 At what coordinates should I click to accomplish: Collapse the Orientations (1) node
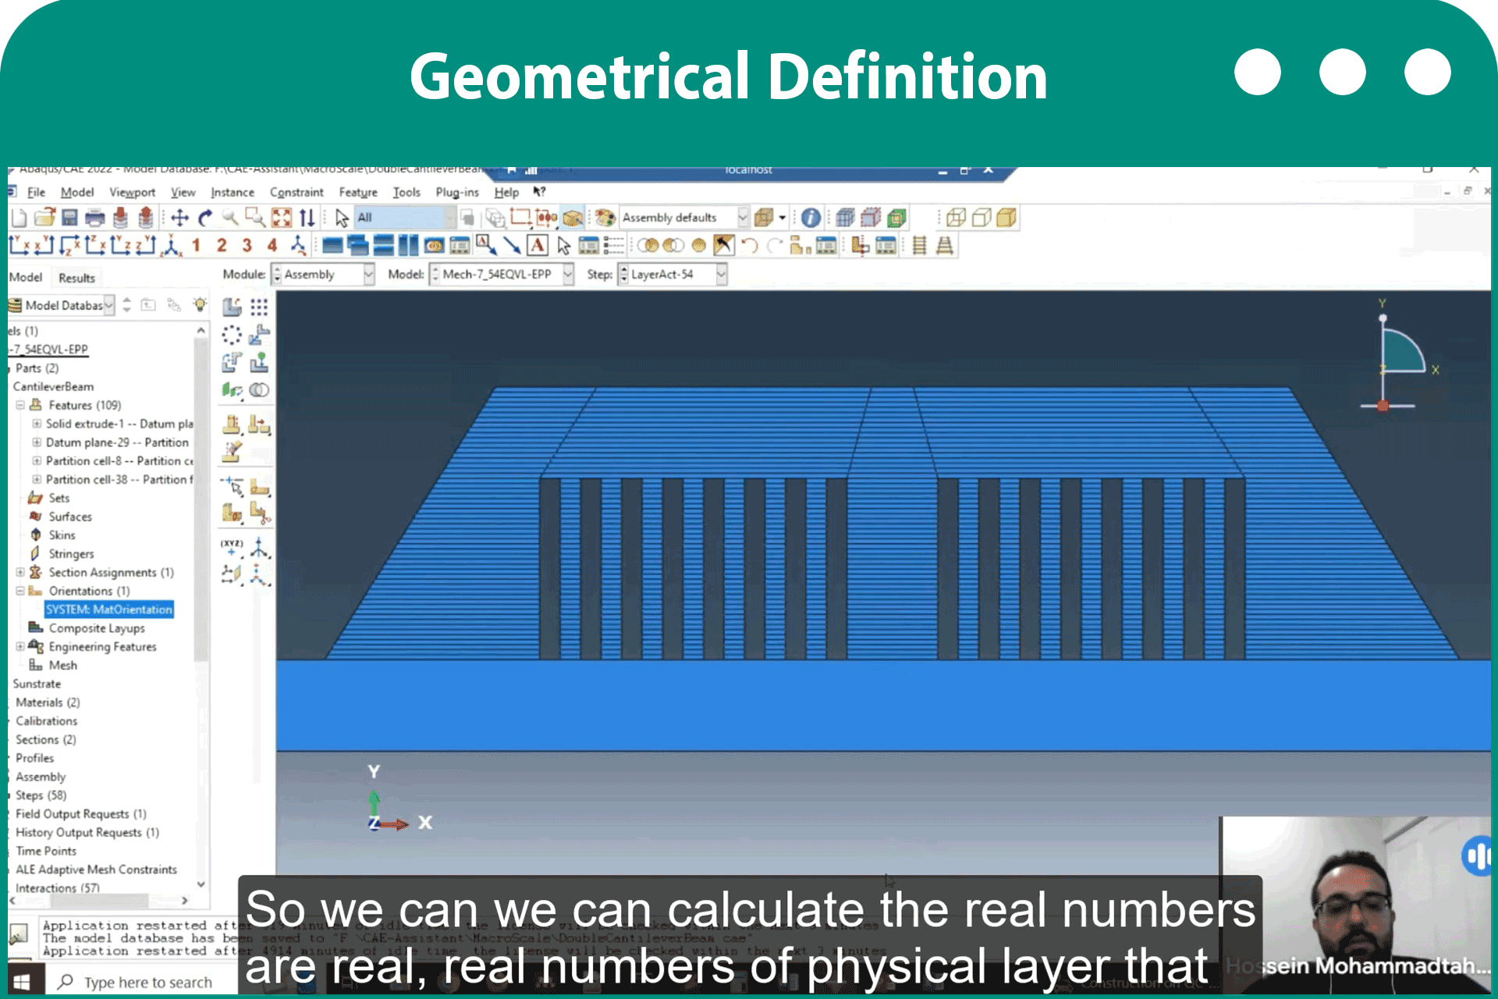pos(20,591)
